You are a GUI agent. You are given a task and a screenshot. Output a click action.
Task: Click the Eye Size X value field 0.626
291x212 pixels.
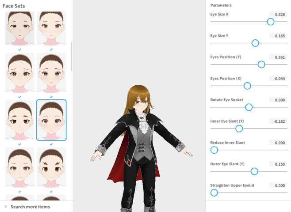278,15
